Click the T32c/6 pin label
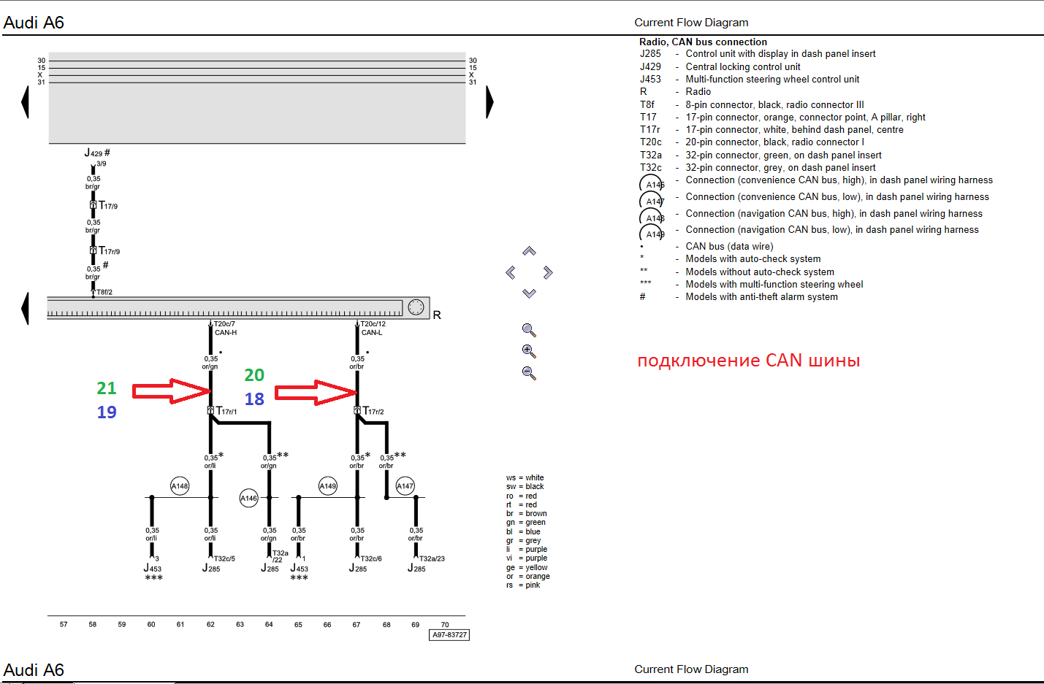The height and width of the screenshot is (684, 1044). tap(371, 558)
